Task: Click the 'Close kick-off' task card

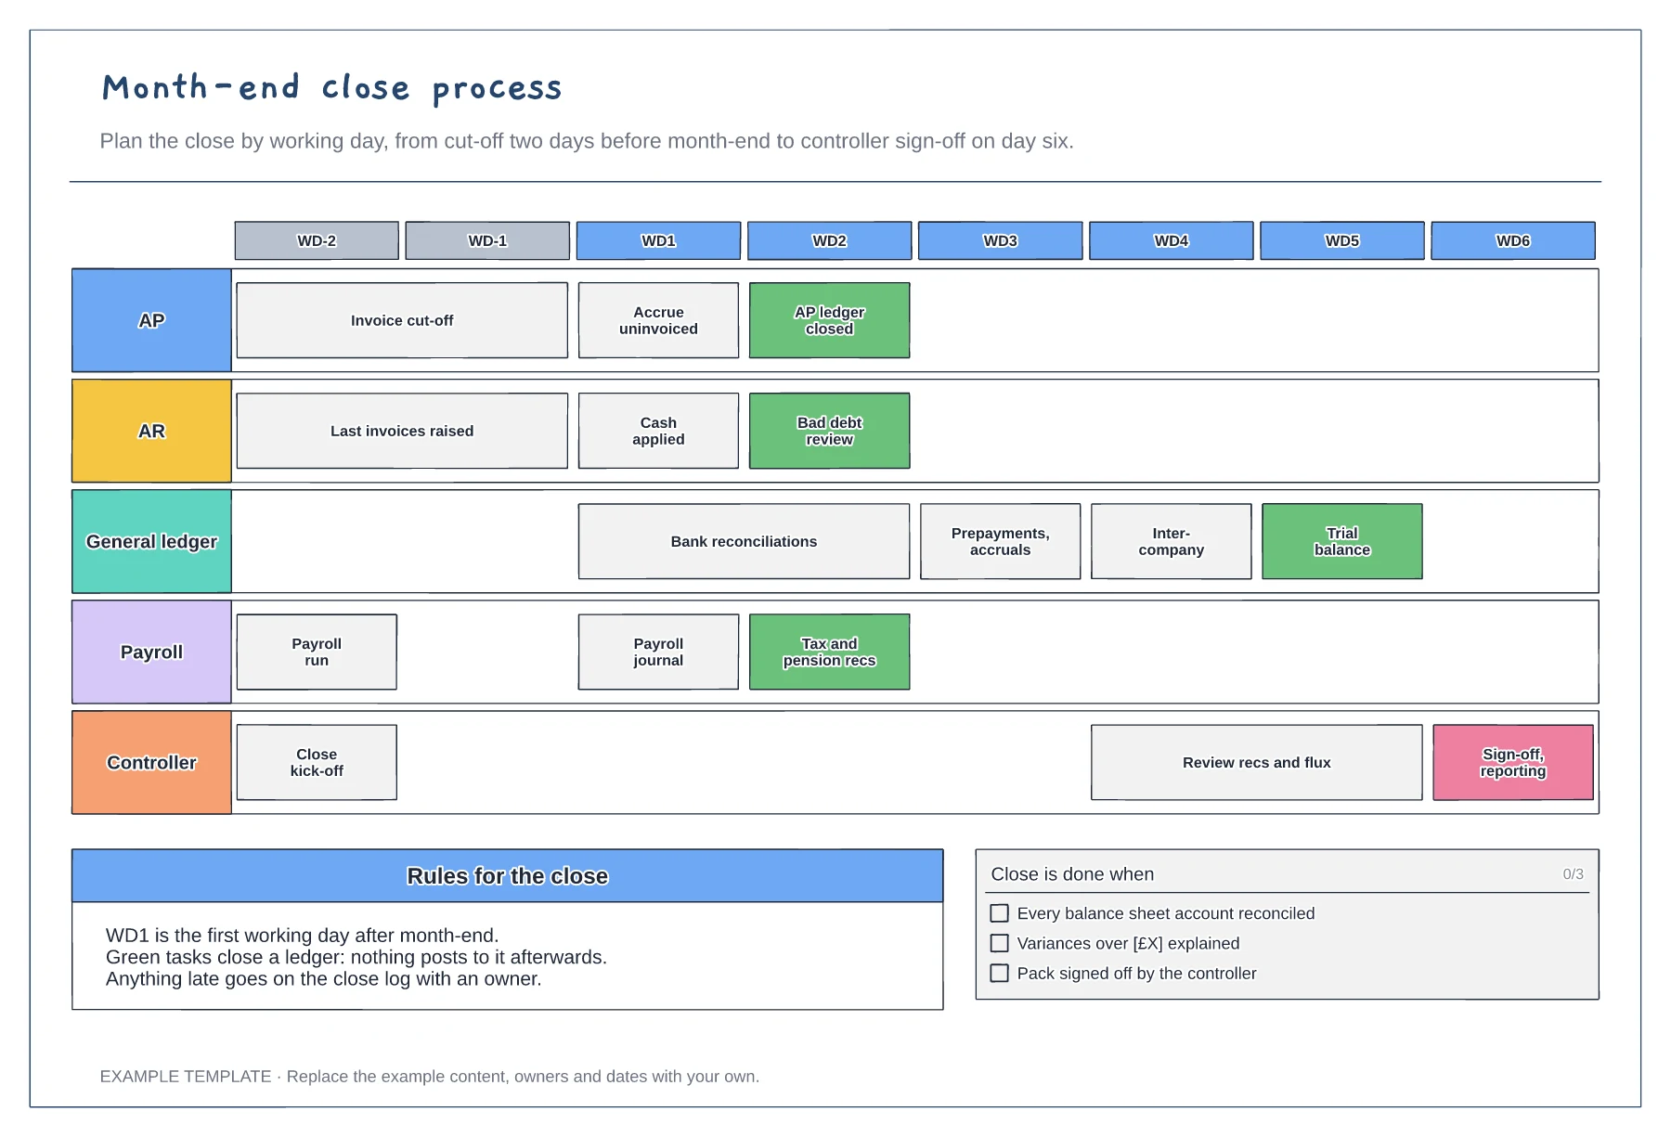Action: pos(317,762)
